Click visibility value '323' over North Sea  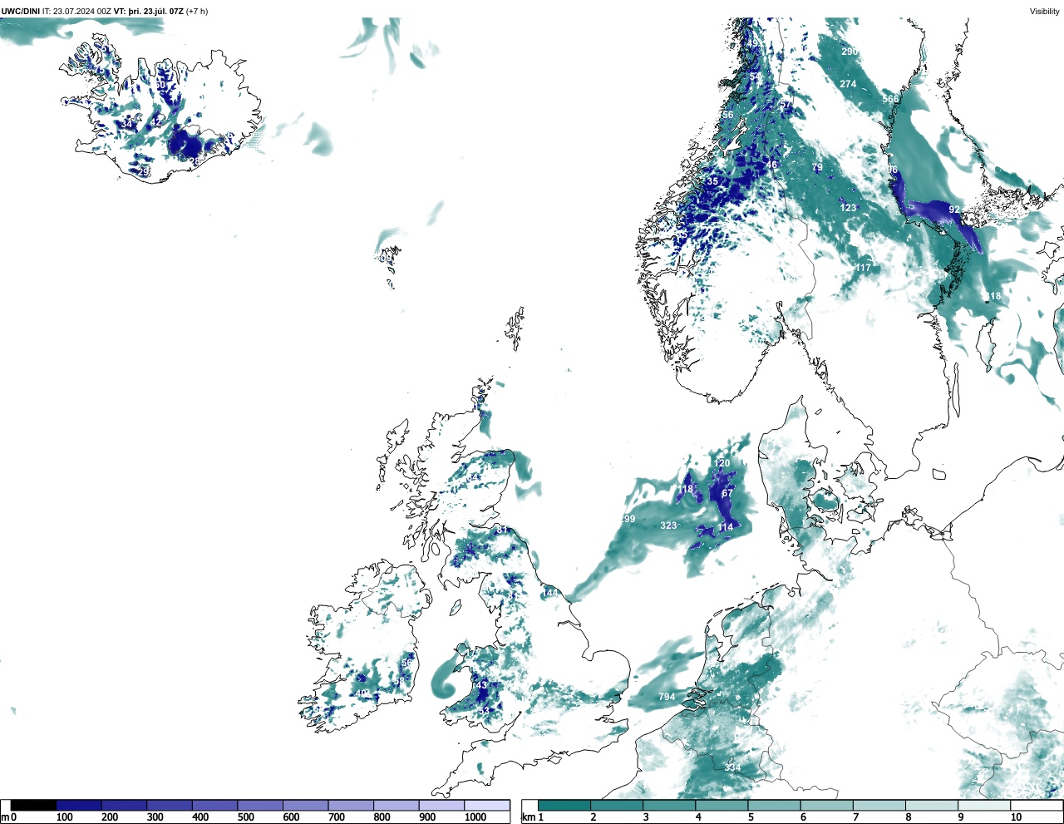click(668, 525)
